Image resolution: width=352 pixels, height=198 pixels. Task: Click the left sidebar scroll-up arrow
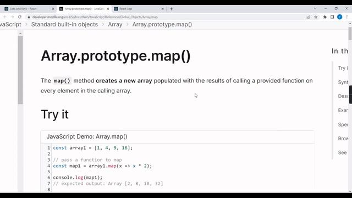tap(20, 34)
